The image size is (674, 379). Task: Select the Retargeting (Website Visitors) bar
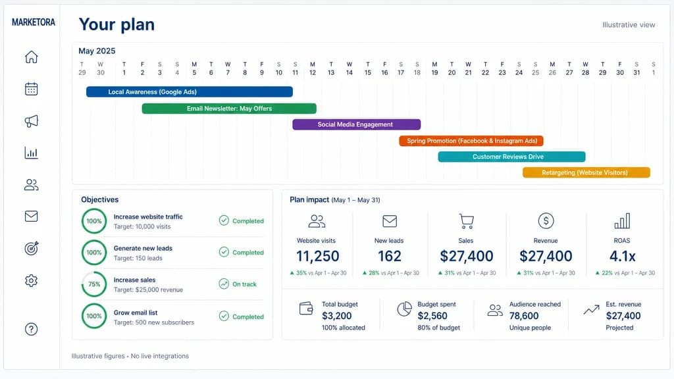pyautogui.click(x=586, y=173)
